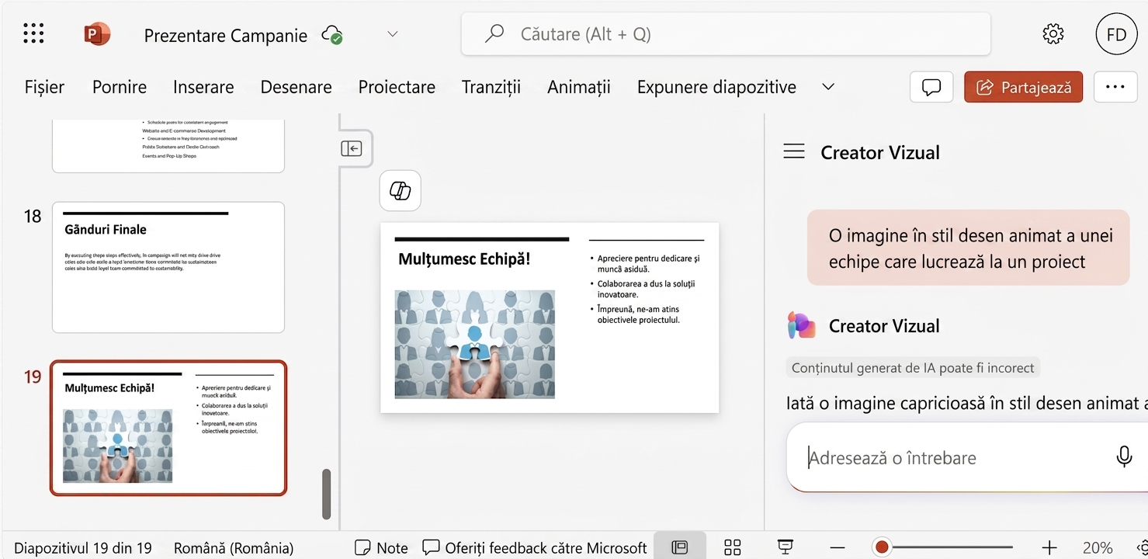Screen dimensions: 1148x559
Task: Click the Creator Vizual colorful logo
Action: click(x=802, y=325)
